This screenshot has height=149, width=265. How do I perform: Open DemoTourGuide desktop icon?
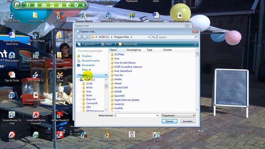tap(36, 97)
